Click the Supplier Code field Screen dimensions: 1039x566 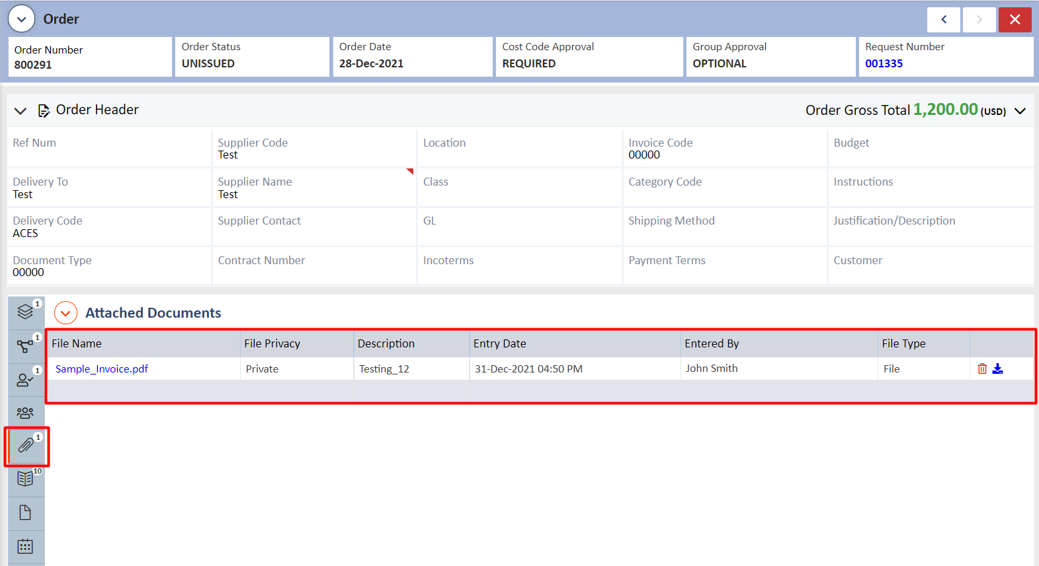[314, 147]
